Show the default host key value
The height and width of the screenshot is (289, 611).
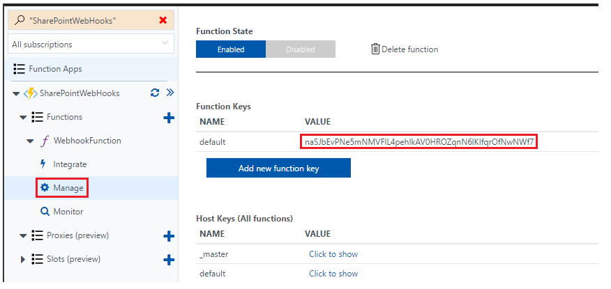[333, 274]
